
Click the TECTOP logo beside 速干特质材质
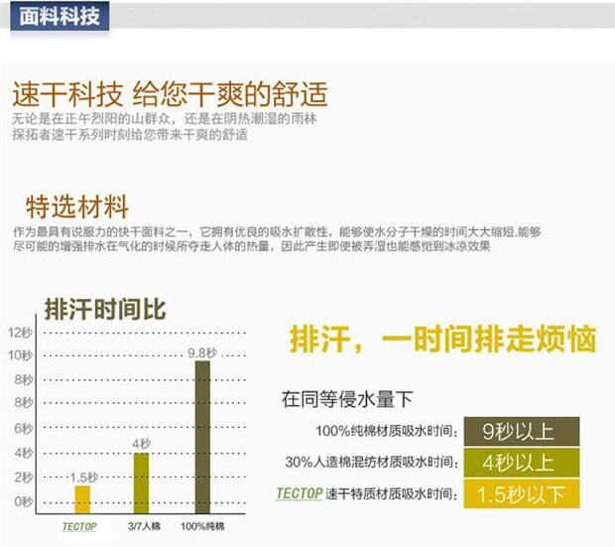(300, 493)
